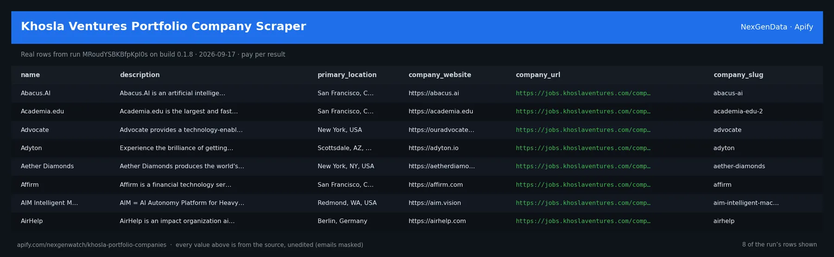Open the https://aetherdiamo… website
This screenshot has width=834, height=257.
442,166
